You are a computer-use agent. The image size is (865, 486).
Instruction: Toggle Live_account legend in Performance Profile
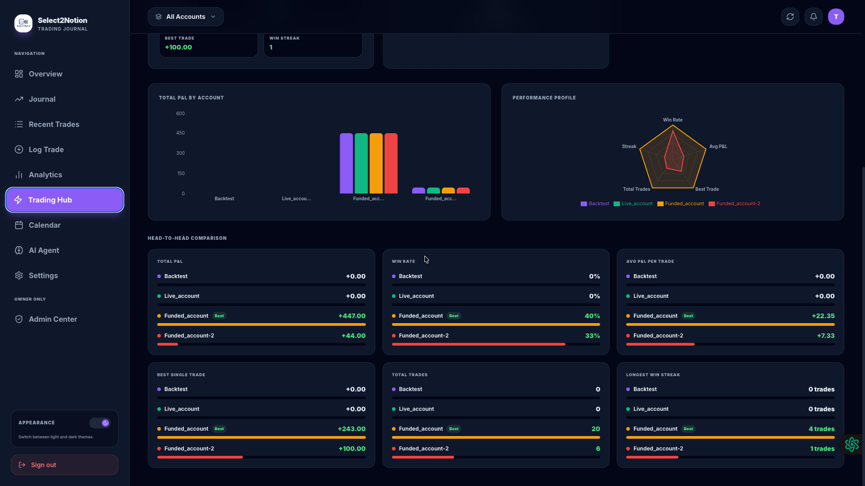633,204
